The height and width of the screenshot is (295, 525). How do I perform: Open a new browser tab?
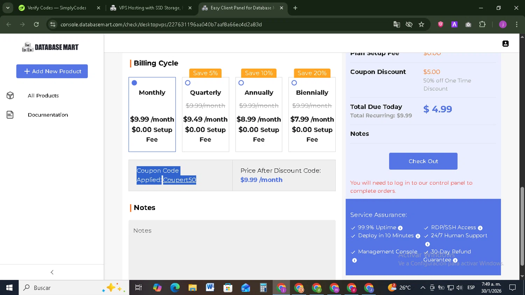(295, 8)
